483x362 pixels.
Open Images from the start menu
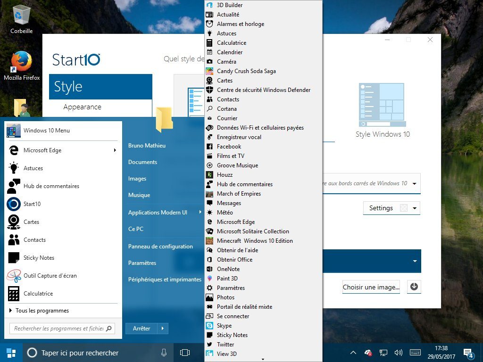[137, 179]
